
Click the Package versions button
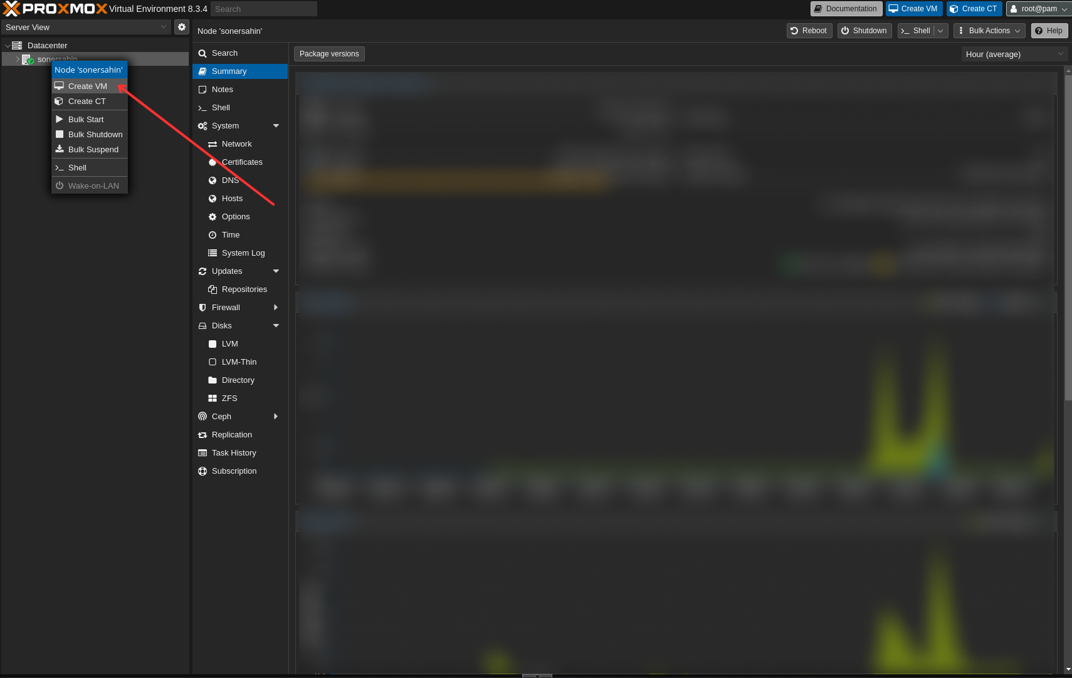point(329,54)
